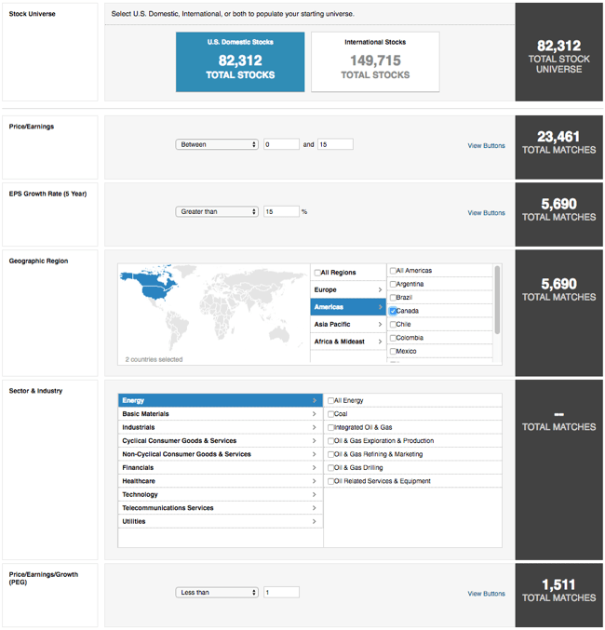This screenshot has width=605, height=630.
Task: Check the Brazil checkbox
Action: 393,298
